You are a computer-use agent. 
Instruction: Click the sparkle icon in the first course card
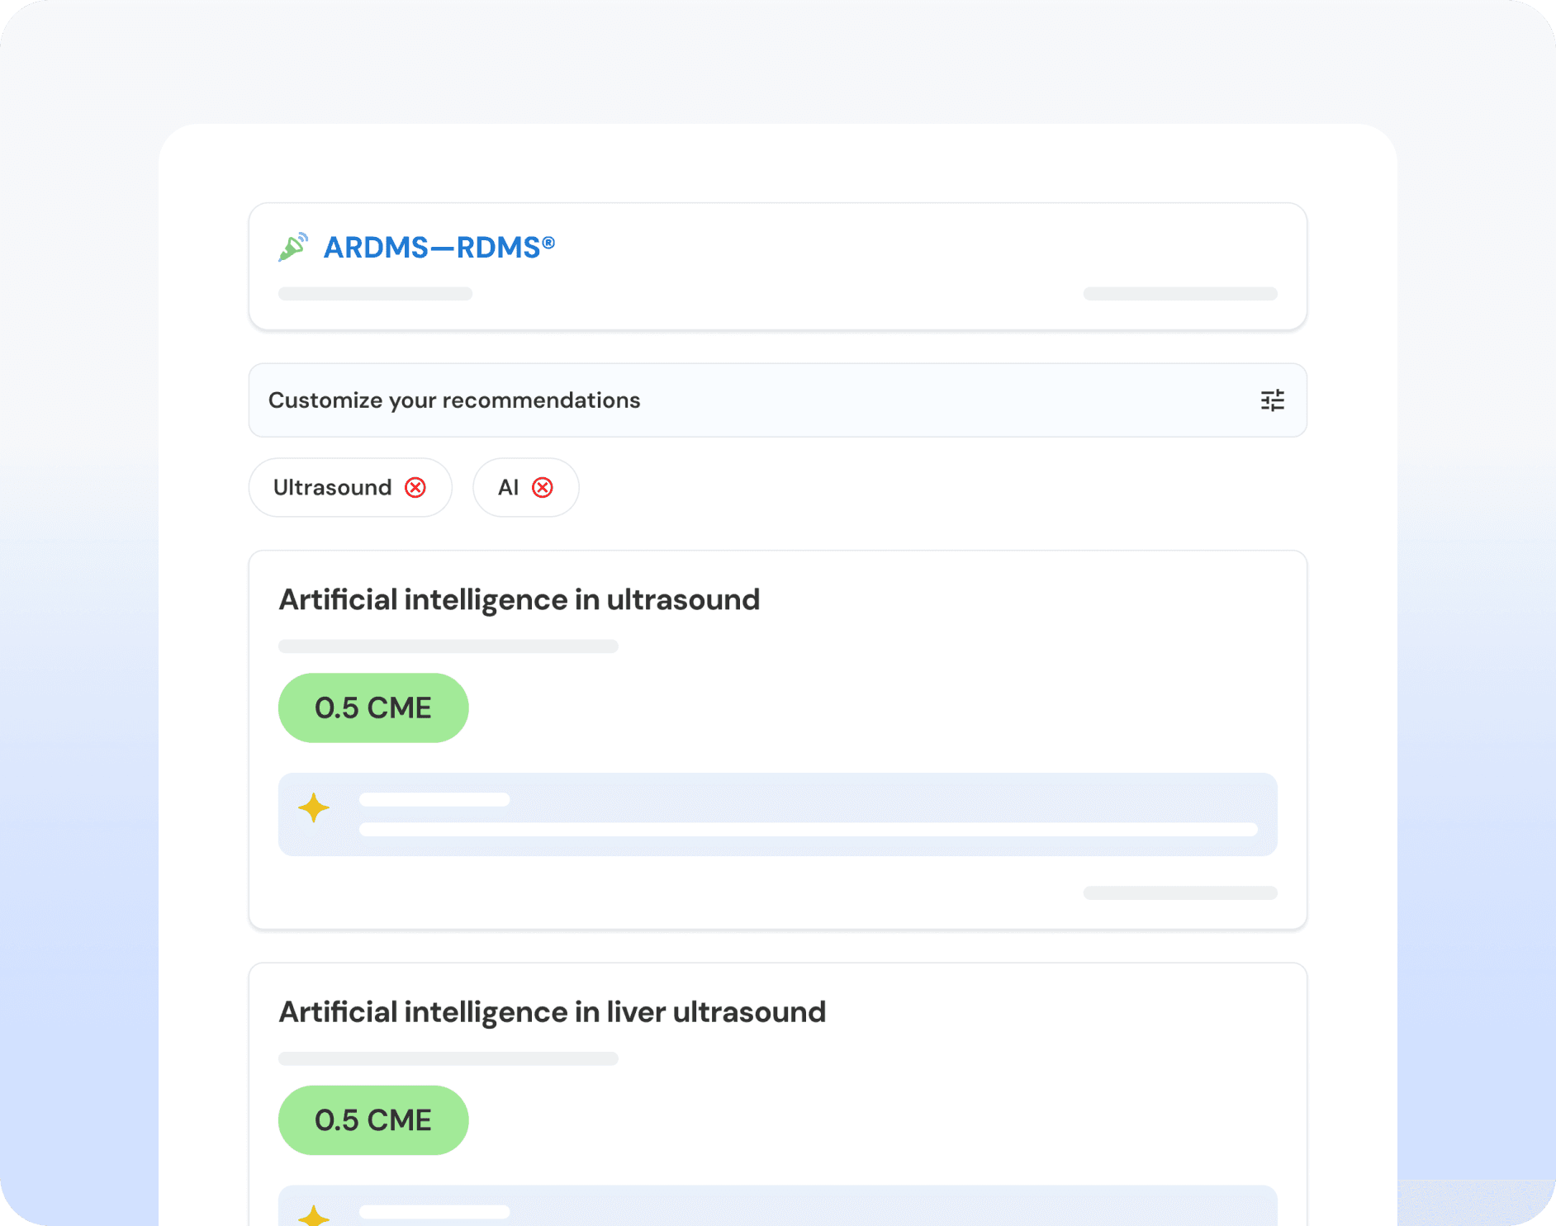tap(314, 807)
